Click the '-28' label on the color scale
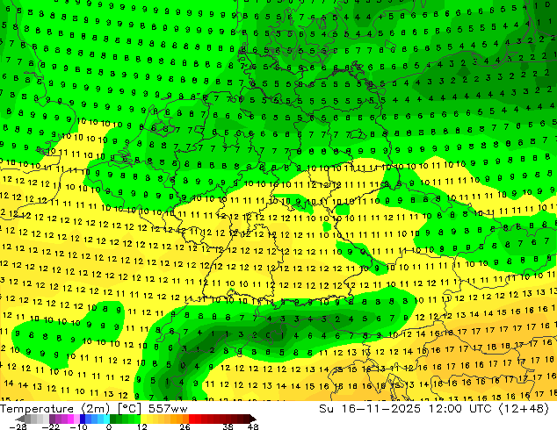 (18, 426)
